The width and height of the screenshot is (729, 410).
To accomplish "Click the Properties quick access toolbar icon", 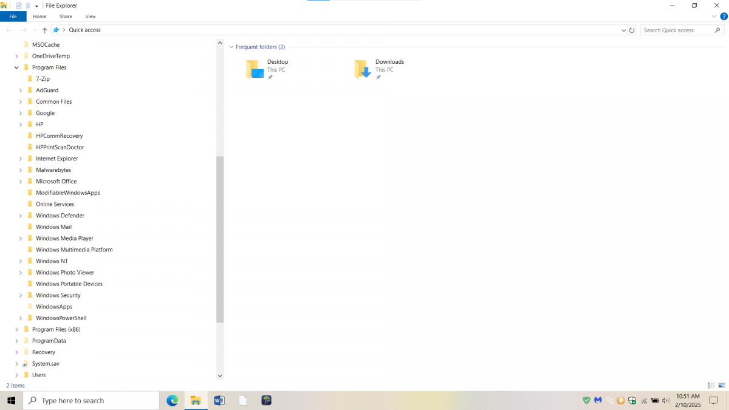I will coord(18,5).
